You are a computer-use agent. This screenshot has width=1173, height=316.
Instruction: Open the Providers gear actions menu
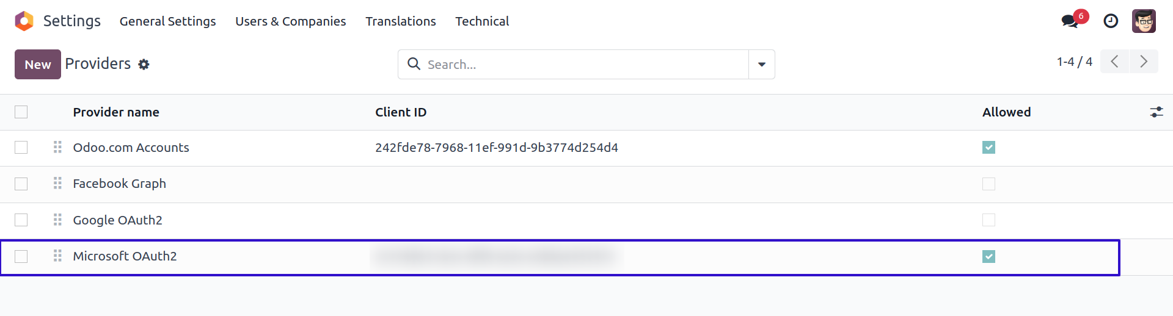point(144,65)
